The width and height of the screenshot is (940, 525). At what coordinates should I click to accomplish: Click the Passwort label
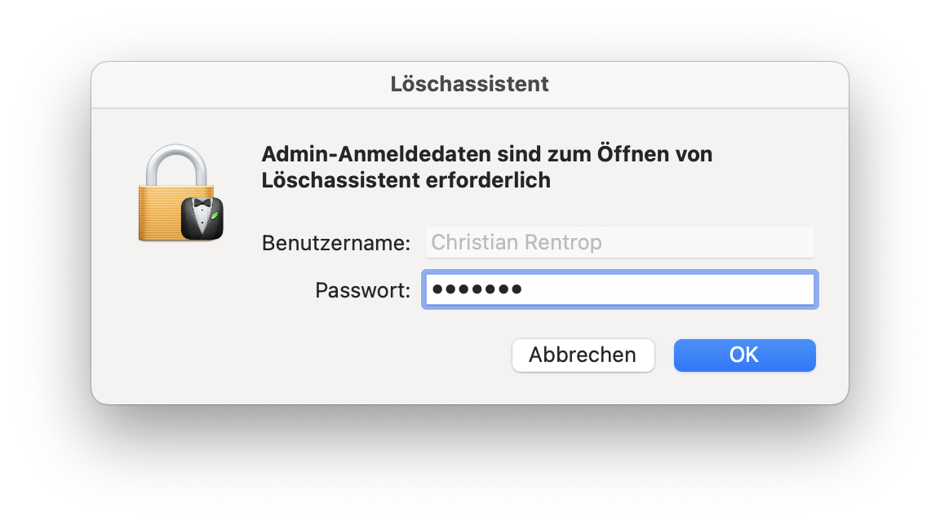[x=362, y=289]
